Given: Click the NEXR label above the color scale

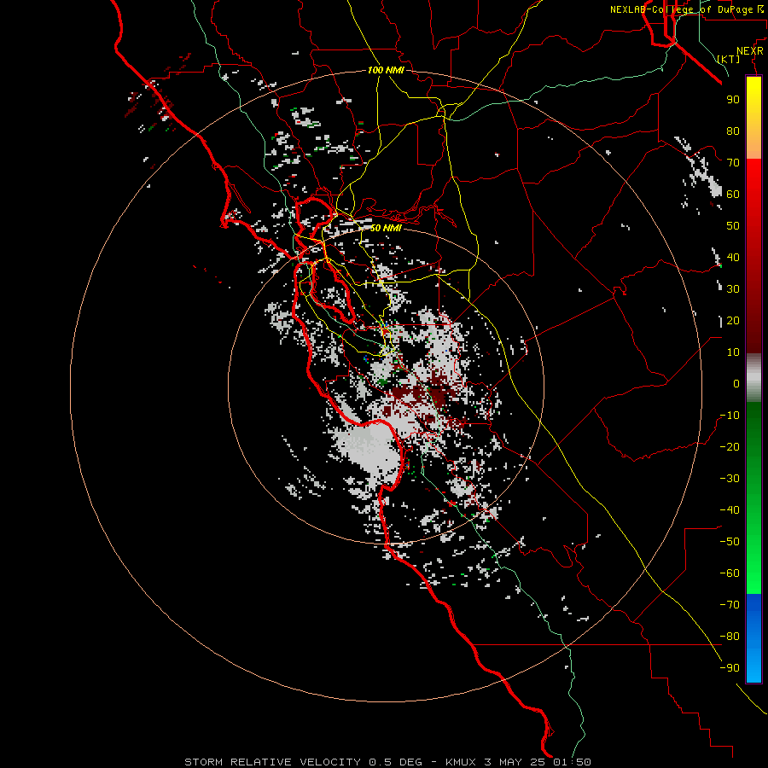Looking at the screenshot, I should coord(750,51).
